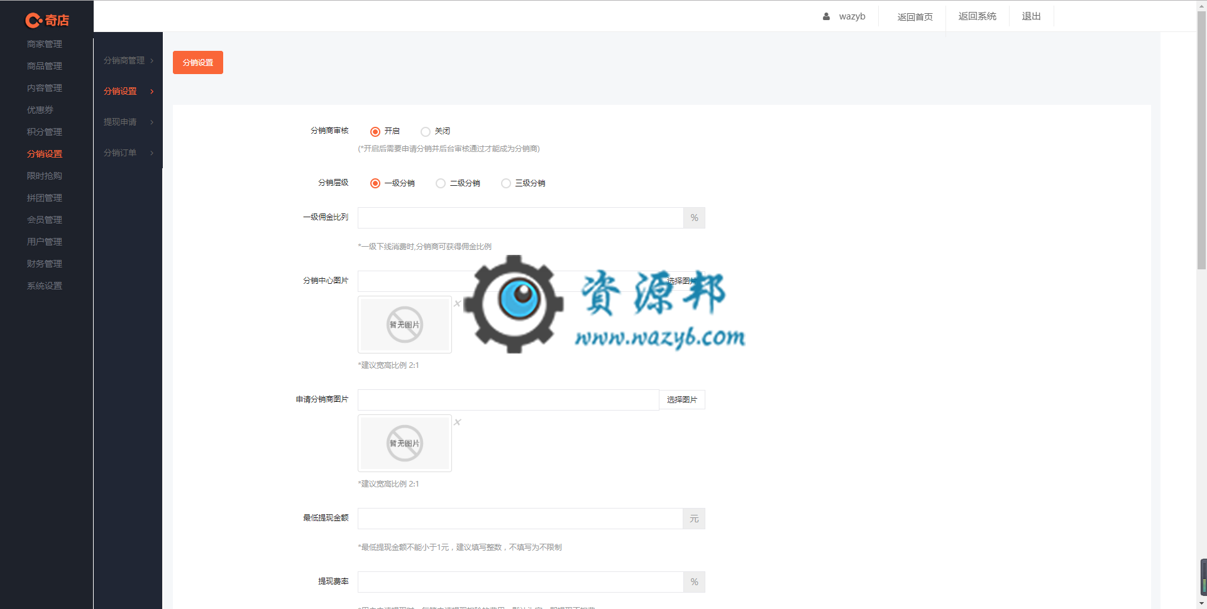Expand 分销商管理 submenu arrow

(152, 60)
